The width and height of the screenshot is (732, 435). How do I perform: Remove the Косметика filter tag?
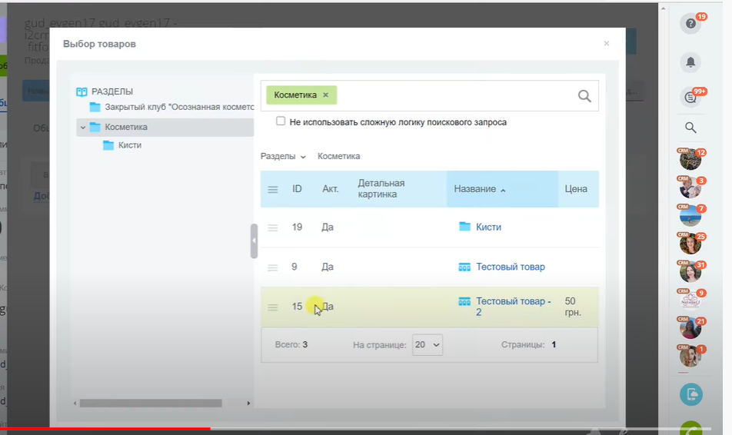click(x=325, y=95)
